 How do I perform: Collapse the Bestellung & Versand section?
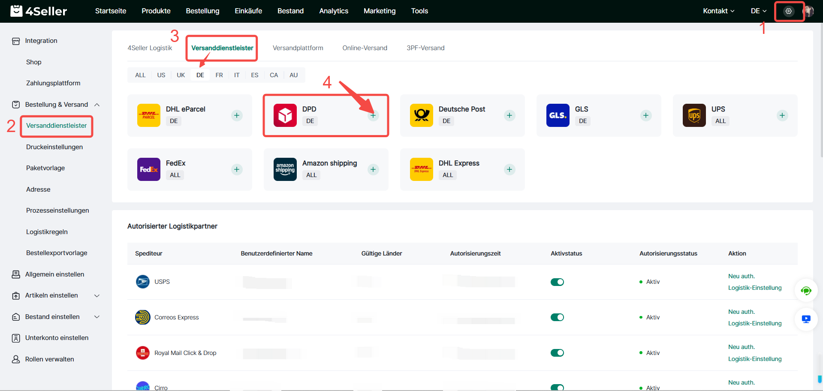[x=56, y=105]
